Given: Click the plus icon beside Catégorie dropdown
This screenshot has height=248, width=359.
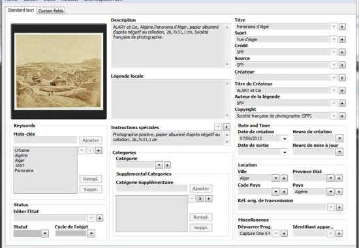Looking at the screenshot, I should pos(167,165).
